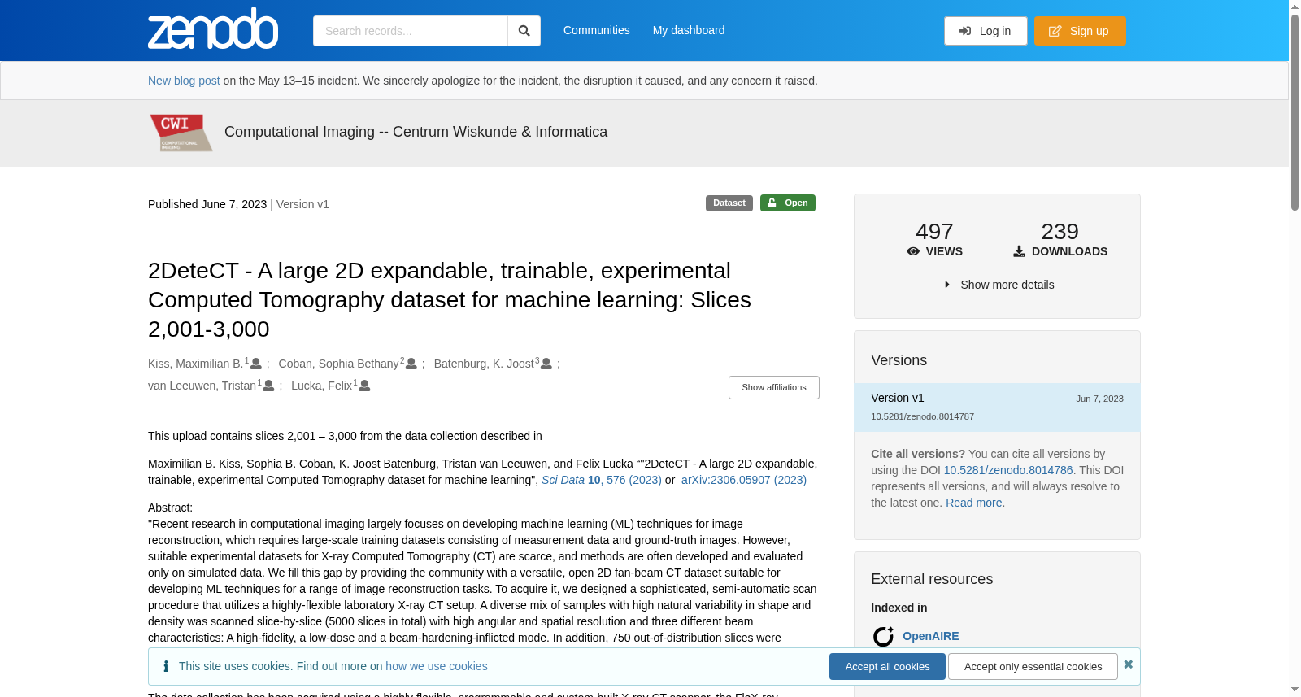This screenshot has width=1301, height=697.
Task: Select Version v1 in Versions panel
Action: click(997, 407)
